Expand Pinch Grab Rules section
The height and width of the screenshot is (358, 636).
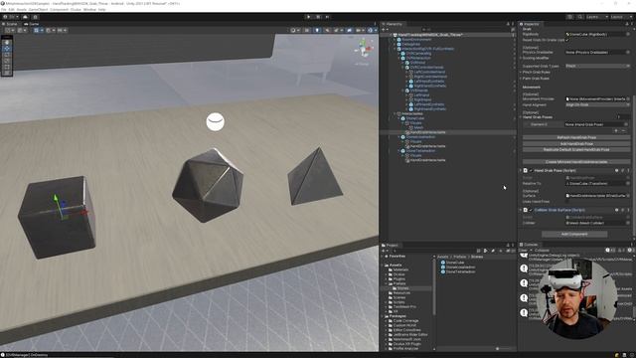click(x=521, y=73)
